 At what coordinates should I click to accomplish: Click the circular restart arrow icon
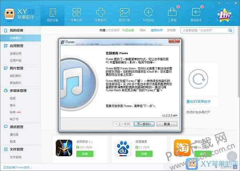point(198,79)
